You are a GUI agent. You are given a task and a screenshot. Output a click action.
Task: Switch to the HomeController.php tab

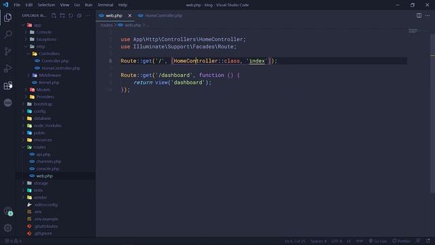[160, 16]
